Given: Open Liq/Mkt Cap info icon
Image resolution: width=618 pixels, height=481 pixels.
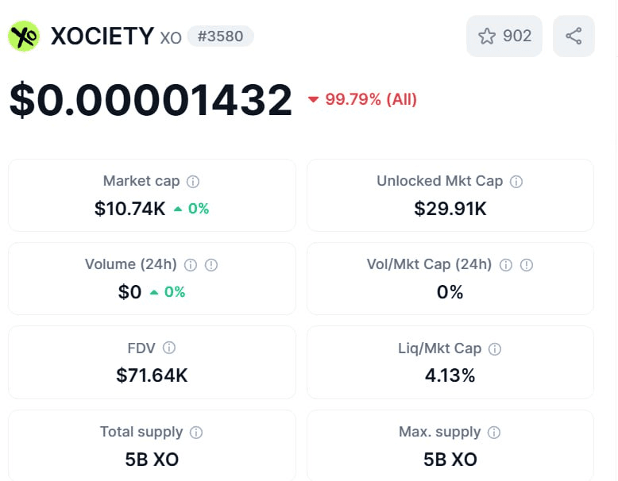Looking at the screenshot, I should tap(495, 349).
